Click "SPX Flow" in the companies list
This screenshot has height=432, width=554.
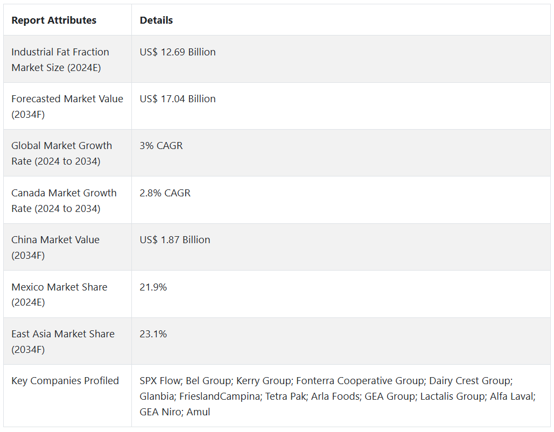point(160,381)
